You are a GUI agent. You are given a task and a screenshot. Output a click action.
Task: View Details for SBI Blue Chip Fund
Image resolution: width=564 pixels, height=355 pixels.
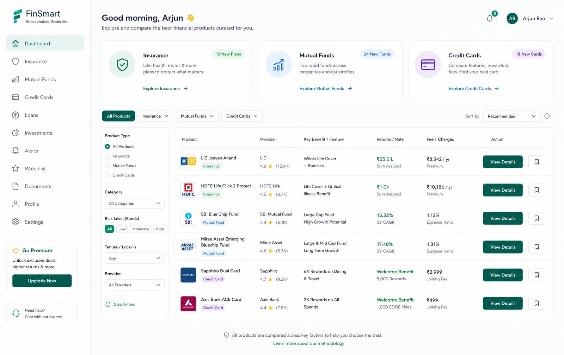point(503,218)
